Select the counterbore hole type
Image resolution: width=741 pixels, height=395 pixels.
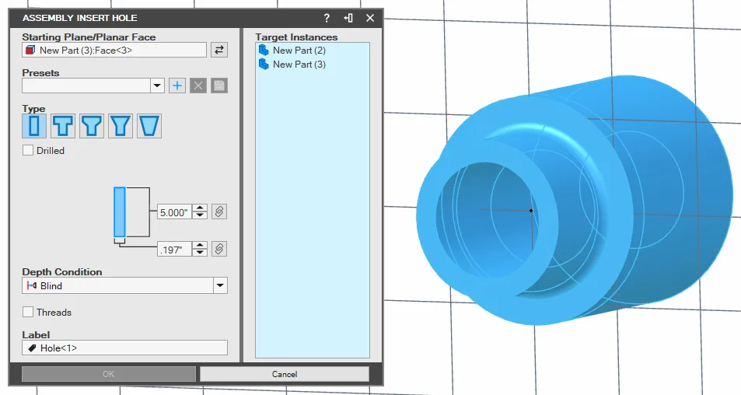point(63,126)
